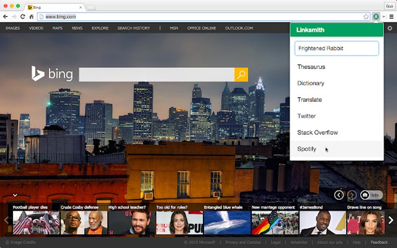Open Draws line on song thumbnail
Viewport: 397px width, 248px height.
tap(366, 223)
